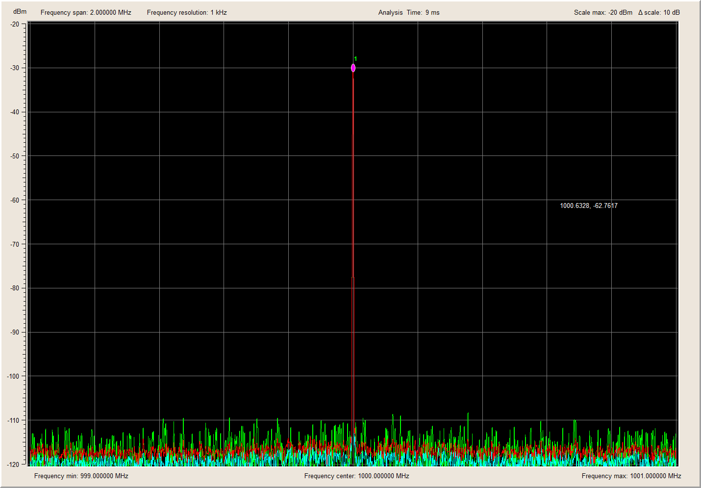Click the magenta marker 1 on the peak
The height and width of the screenshot is (488, 701).
353,68
